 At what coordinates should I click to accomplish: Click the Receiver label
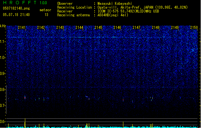[65, 11]
